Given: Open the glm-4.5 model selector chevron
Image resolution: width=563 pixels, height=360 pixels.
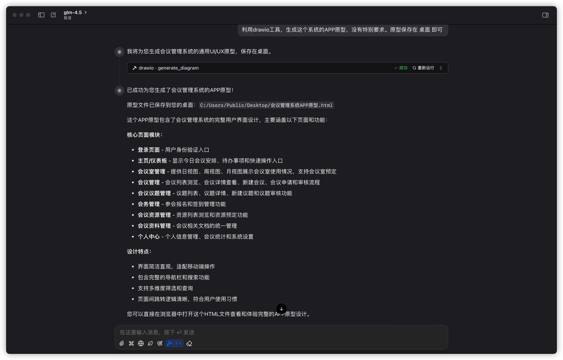Looking at the screenshot, I should [x=85, y=12].
